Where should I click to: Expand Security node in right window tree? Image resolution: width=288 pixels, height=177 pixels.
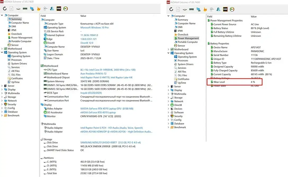point(168,116)
